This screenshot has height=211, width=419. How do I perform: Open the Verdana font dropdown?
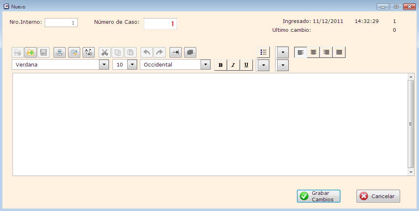point(104,65)
